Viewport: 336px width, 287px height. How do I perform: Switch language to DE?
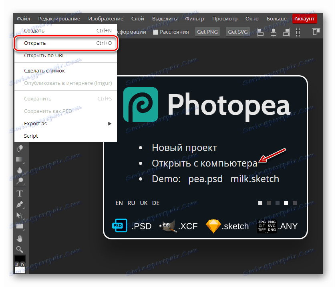(x=156, y=203)
